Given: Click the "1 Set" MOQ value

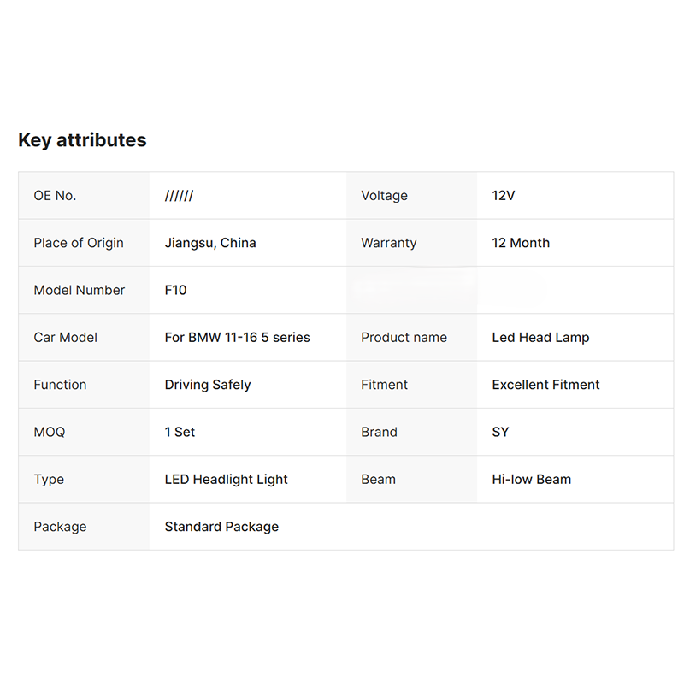Looking at the screenshot, I should click(180, 432).
